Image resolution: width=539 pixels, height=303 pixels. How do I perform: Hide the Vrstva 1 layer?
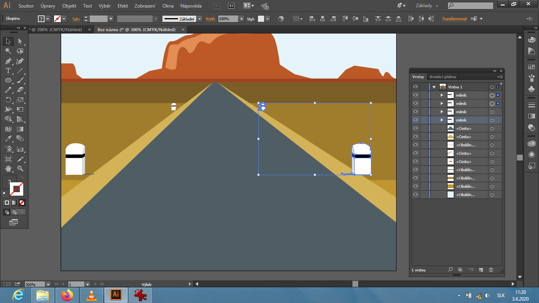tap(415, 87)
